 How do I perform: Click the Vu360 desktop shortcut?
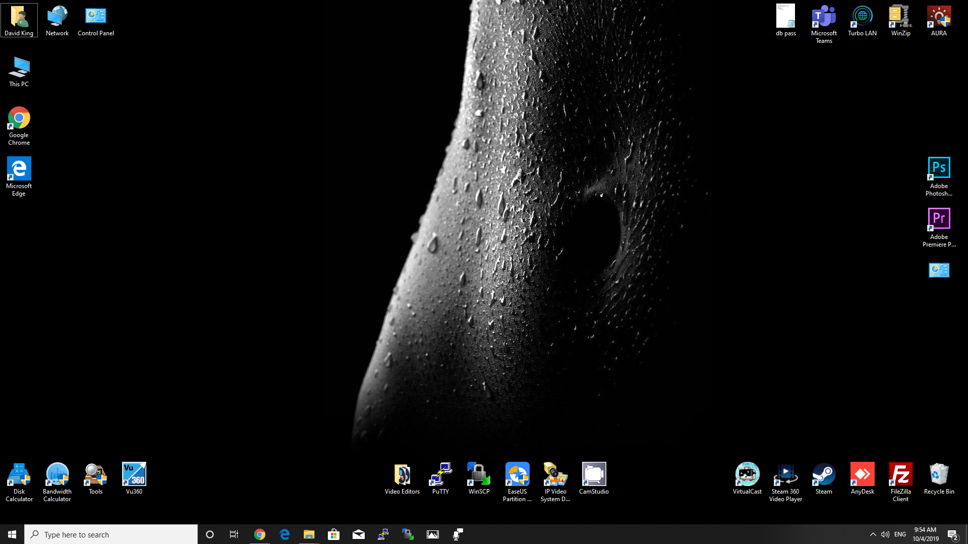tap(134, 478)
